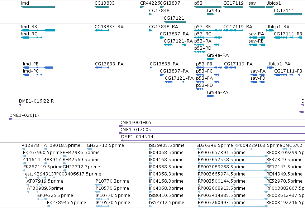Select the p53-RD transcript

(x=200, y=52)
